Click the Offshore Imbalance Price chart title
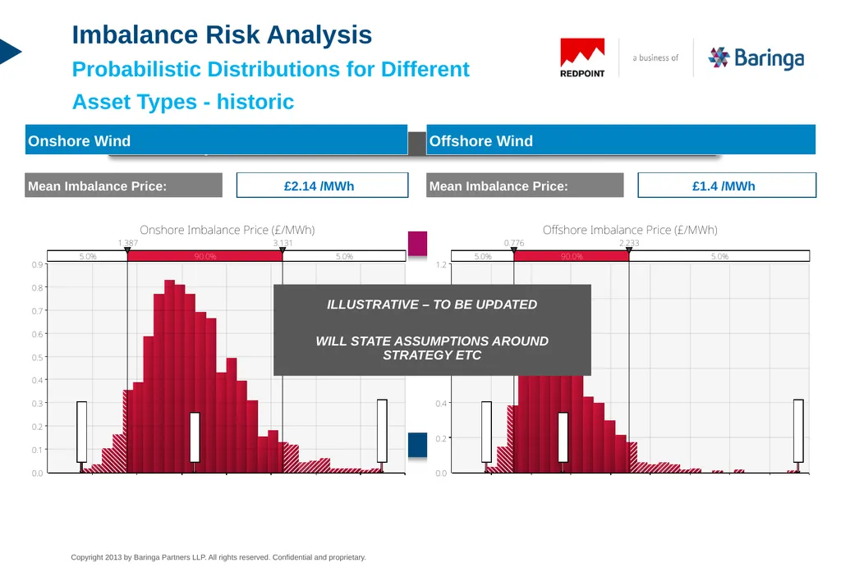The width and height of the screenshot is (841, 581). click(630, 230)
